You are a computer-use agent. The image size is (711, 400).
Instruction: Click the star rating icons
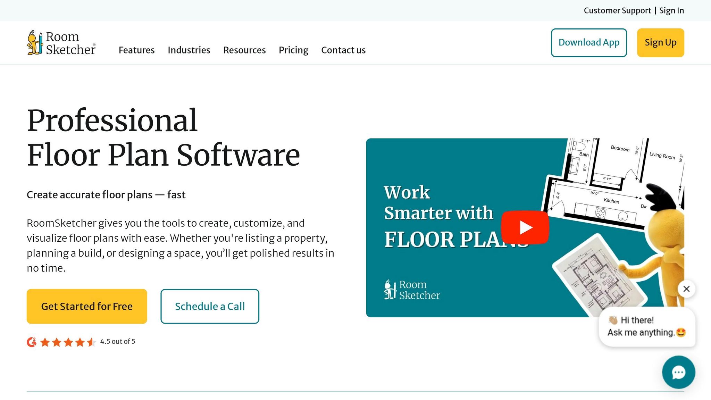coord(68,342)
